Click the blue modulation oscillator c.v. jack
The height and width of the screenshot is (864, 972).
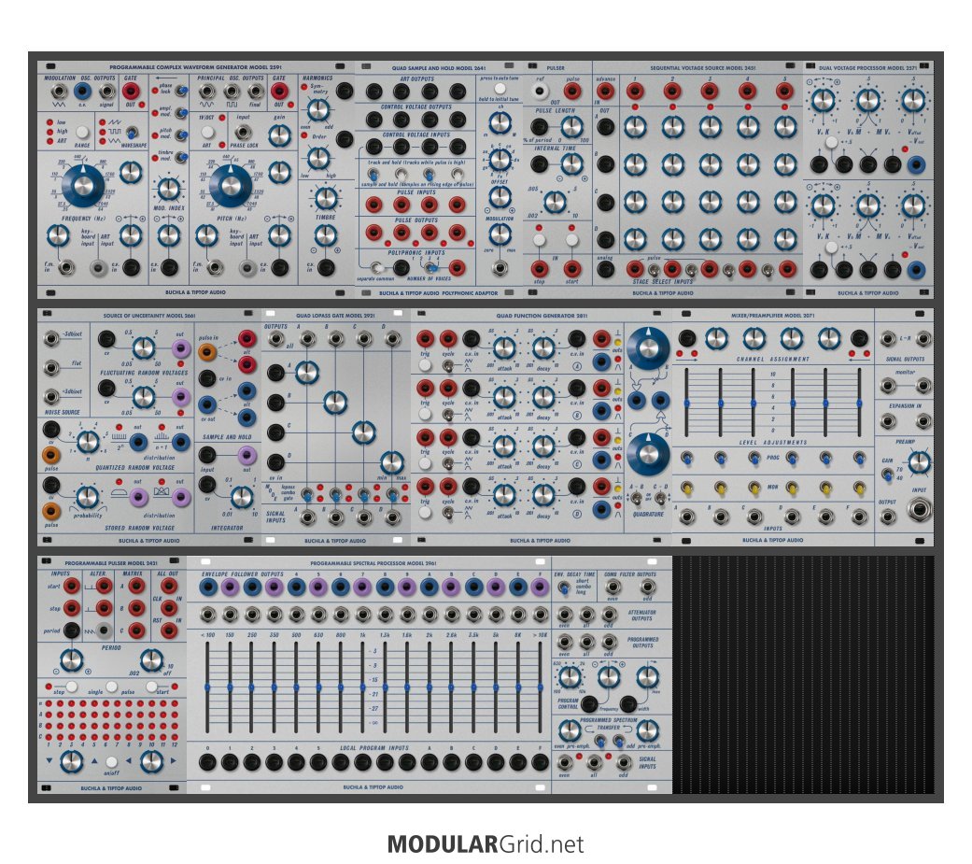click(82, 92)
